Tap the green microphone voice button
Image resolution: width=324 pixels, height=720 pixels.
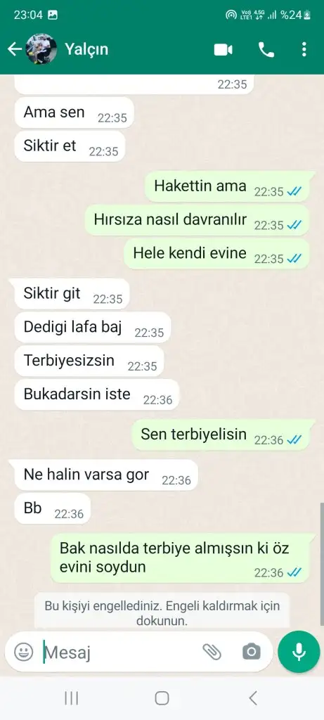tap(299, 652)
